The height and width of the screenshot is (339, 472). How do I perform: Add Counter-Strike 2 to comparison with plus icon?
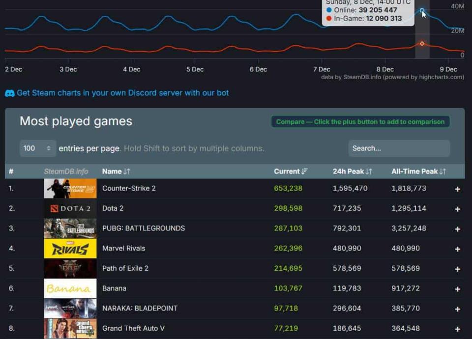click(x=457, y=189)
